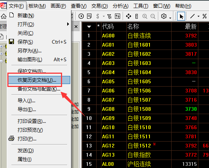Choose 打印(P)... menu entry
This screenshot has height=168, width=209.
(39, 139)
